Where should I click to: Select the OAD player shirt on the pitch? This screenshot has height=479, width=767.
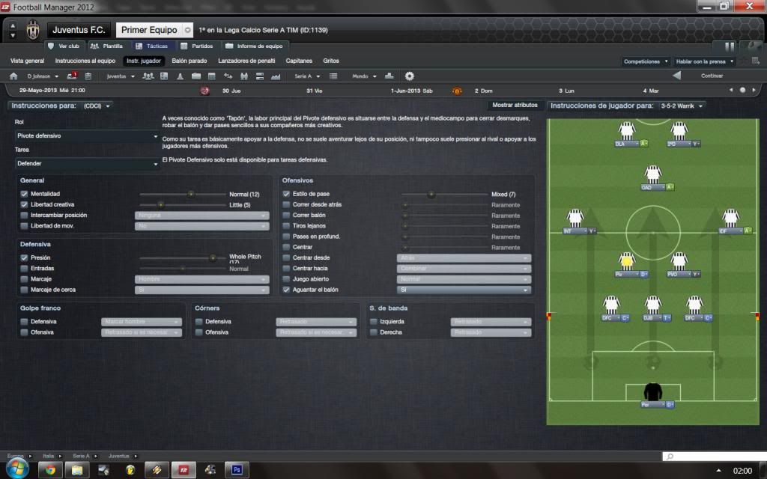[652, 174]
